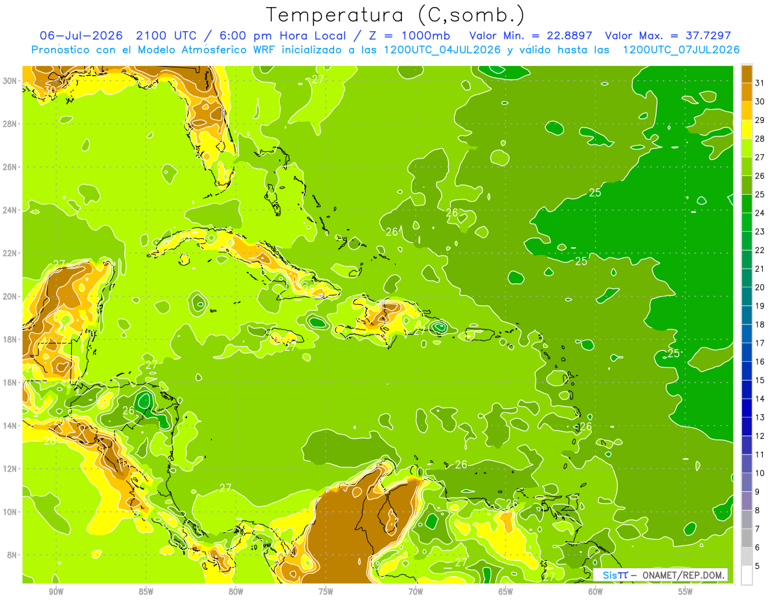Click the '65W' longitude axis label
Viewport: 777px width, 600px height.
coord(506,592)
